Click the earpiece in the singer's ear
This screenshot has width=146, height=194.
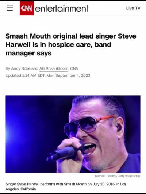(x=119, y=127)
